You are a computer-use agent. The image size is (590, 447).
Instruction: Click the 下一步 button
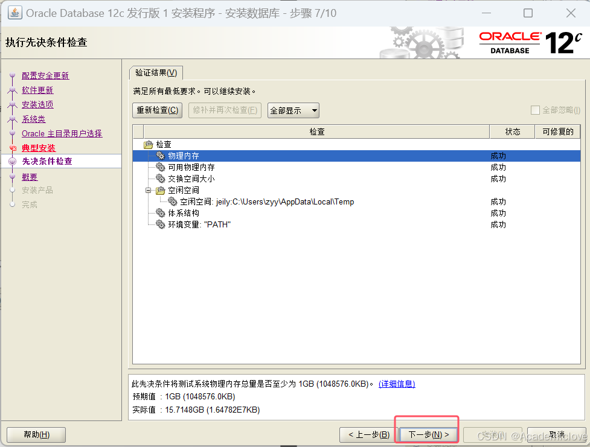[427, 434]
